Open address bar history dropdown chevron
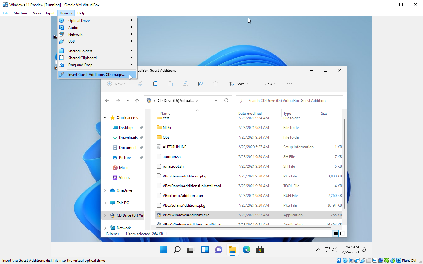 [216, 101]
